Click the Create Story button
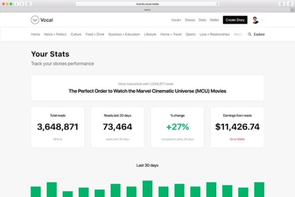295x197 pixels. (x=235, y=20)
